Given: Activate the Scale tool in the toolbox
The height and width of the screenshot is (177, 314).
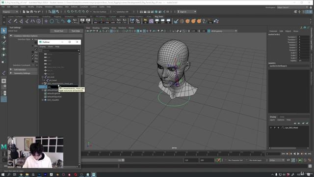Looking at the screenshot, I should tap(3, 61).
